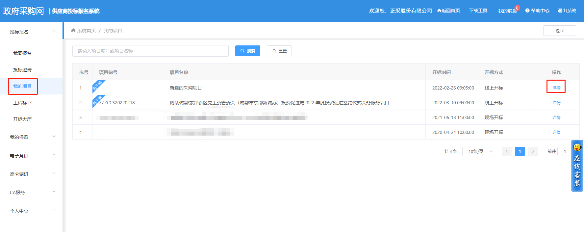
Task: Open 详情 for 新建的采购项目
Action: (556, 88)
